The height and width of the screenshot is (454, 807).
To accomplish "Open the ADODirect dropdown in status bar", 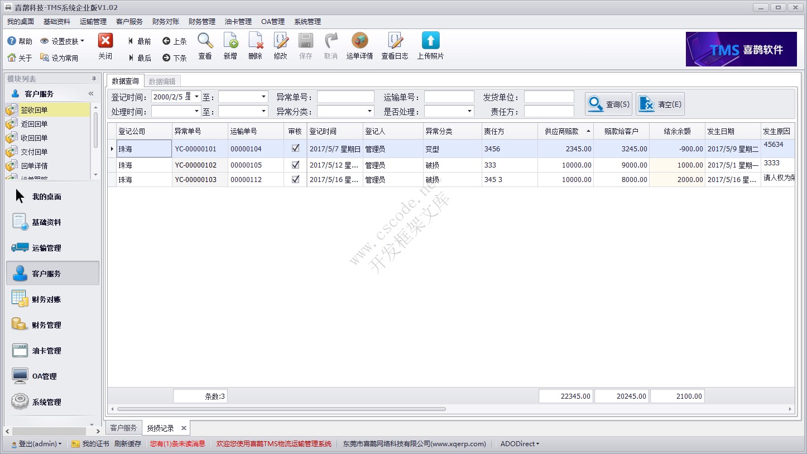I will 520,444.
